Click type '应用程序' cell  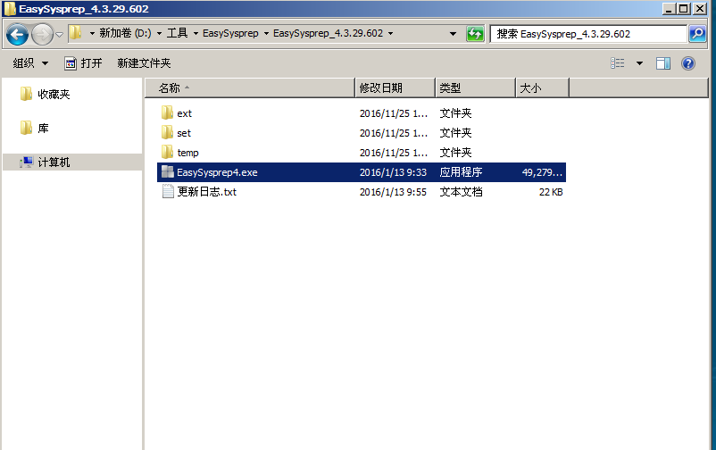coord(461,172)
